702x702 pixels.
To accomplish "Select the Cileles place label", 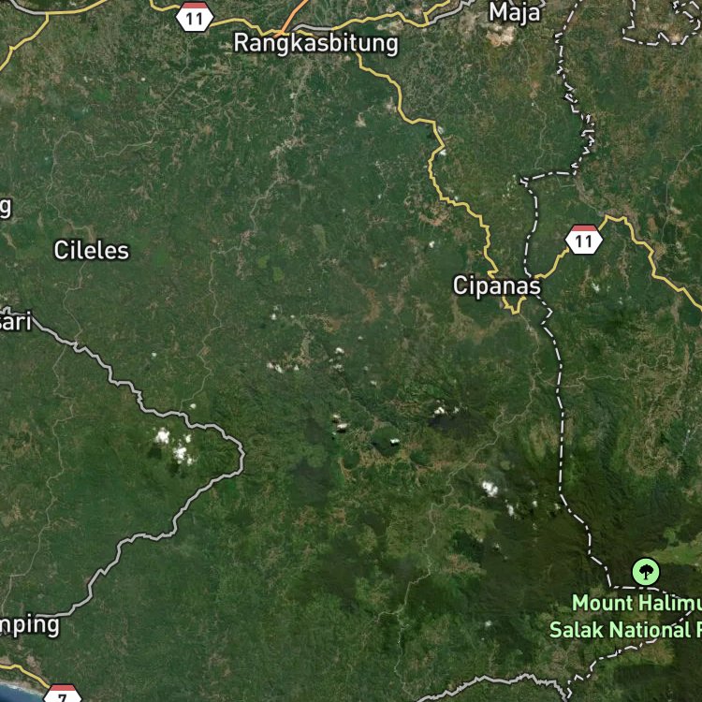I will (92, 250).
